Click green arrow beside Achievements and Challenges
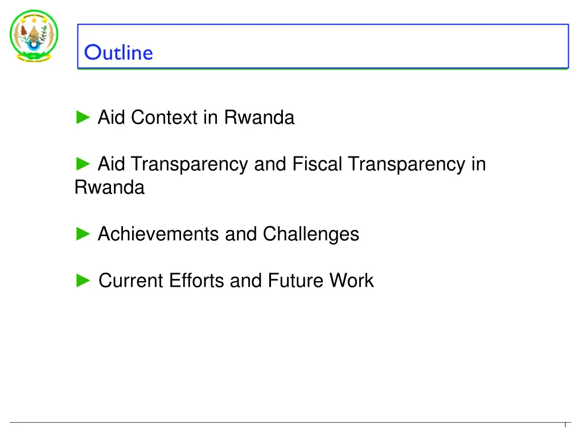 [x=83, y=234]
